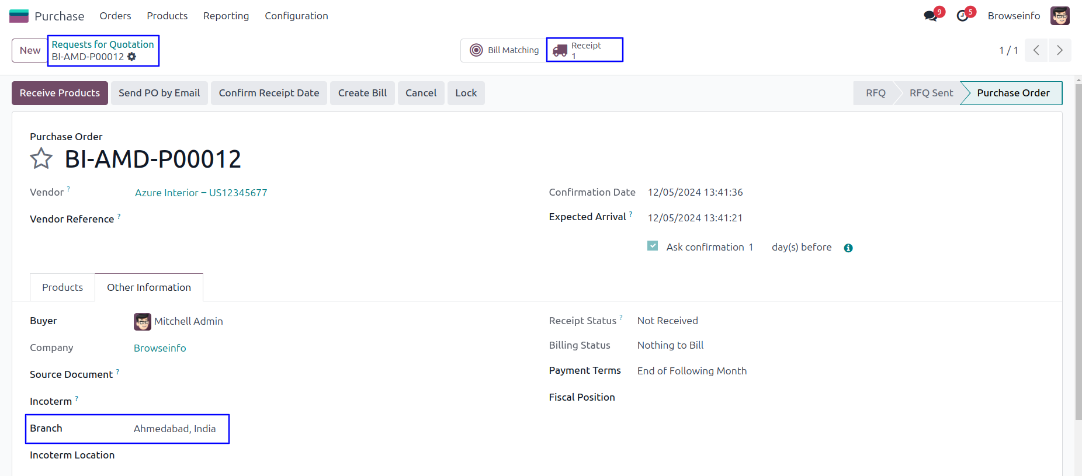Switch to the Products tab
The height and width of the screenshot is (476, 1082).
pyautogui.click(x=63, y=287)
